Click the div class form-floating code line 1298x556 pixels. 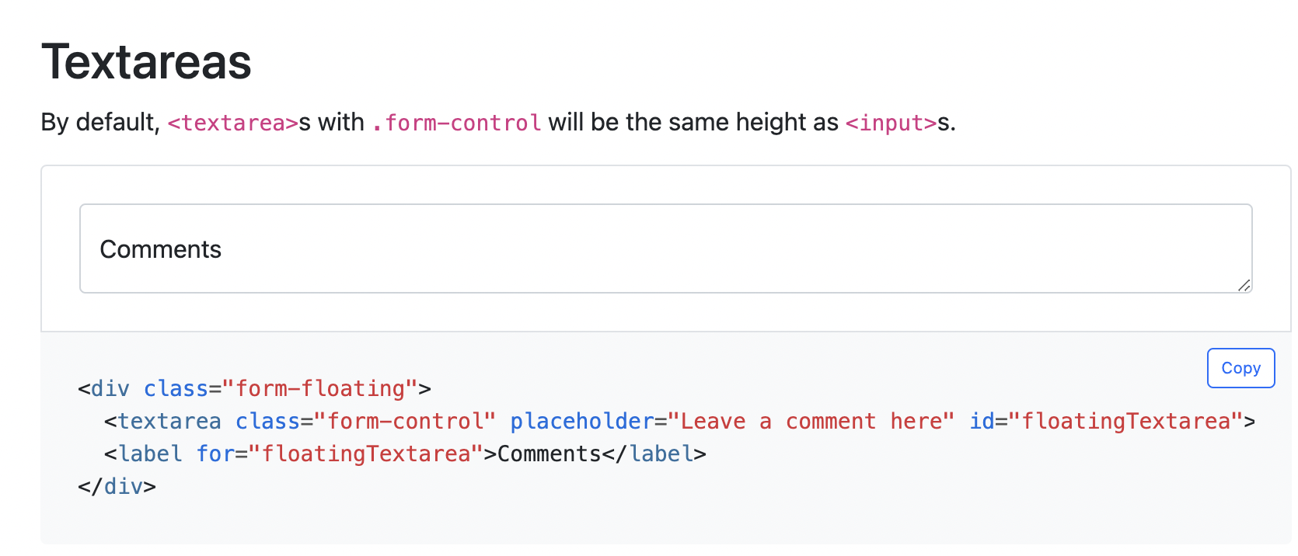tap(254, 388)
